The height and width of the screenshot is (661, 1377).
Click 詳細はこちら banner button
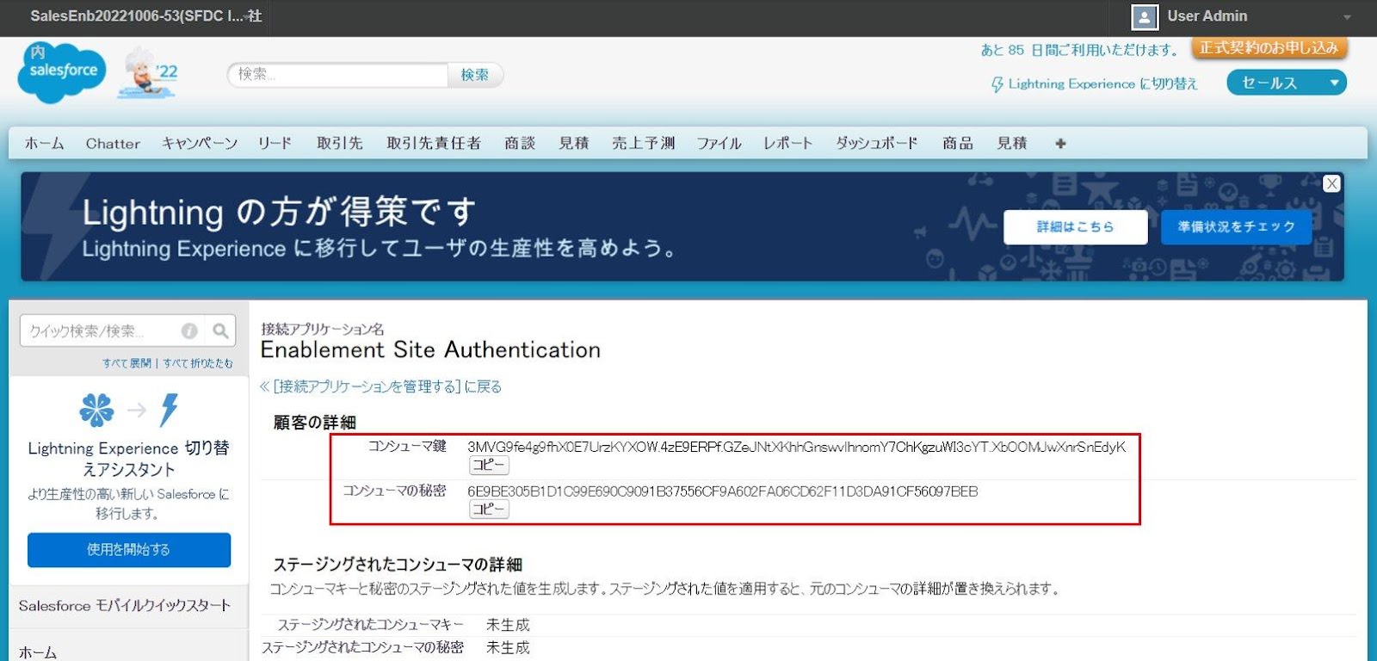point(1075,227)
